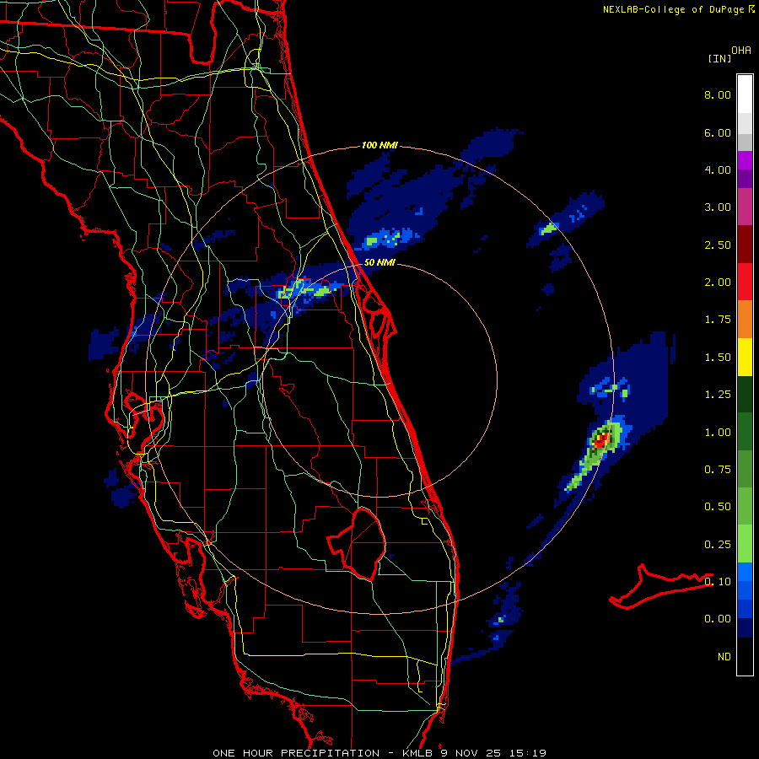759x759 pixels.
Task: Click the pink swatch beside 3.00
Action: (x=745, y=207)
